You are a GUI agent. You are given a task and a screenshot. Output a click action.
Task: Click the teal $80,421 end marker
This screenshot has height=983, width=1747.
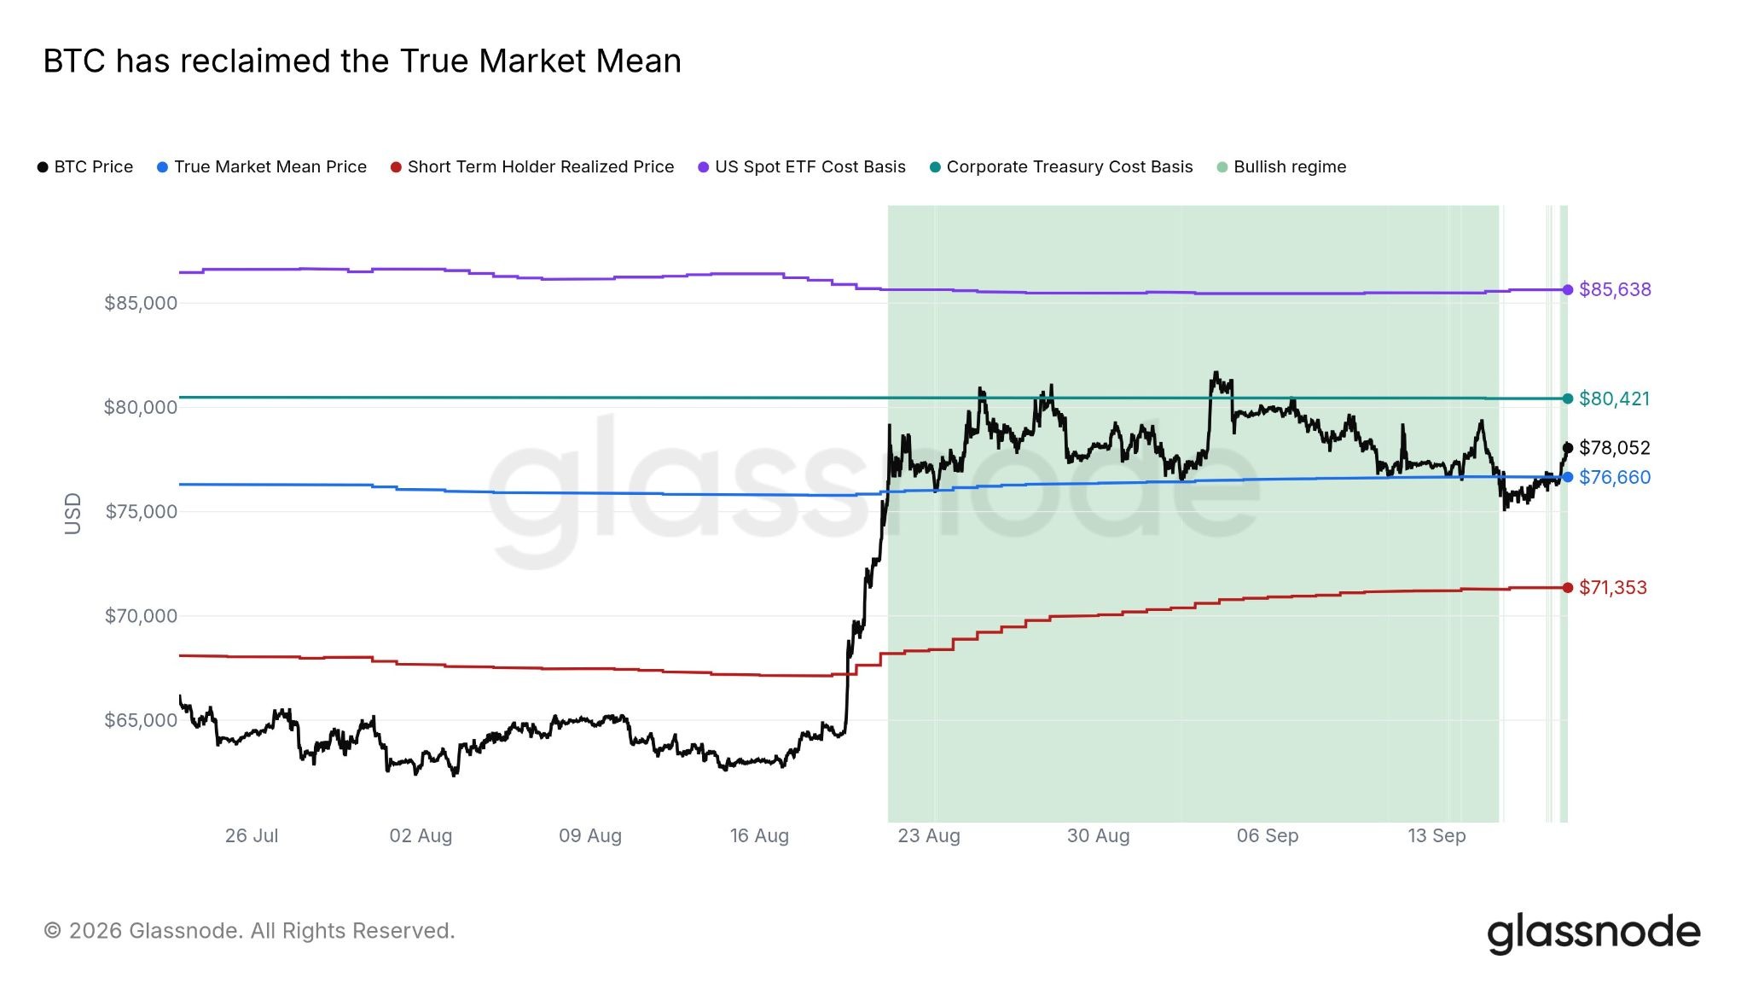pos(1568,398)
